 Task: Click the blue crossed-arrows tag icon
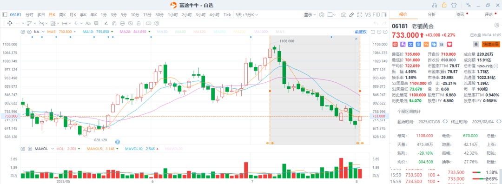[410, 44]
